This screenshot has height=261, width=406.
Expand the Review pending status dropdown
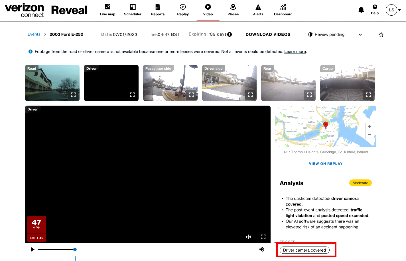(x=360, y=34)
